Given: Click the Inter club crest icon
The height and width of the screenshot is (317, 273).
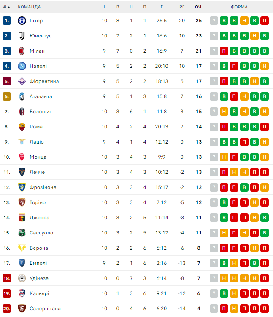Looking at the screenshot, I should coord(22,21).
